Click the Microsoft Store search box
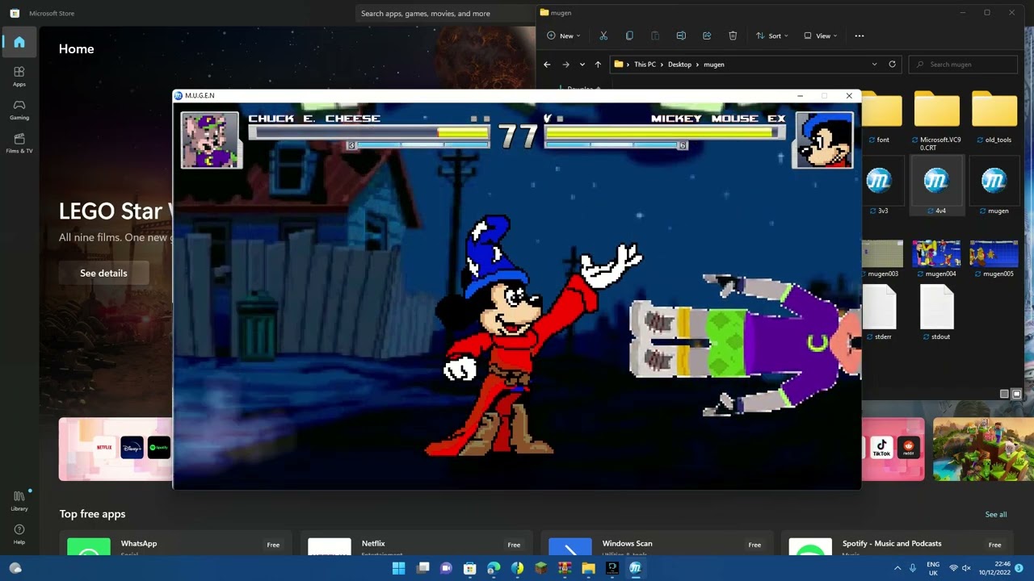Viewport: 1034px width, 581px height. point(444,13)
